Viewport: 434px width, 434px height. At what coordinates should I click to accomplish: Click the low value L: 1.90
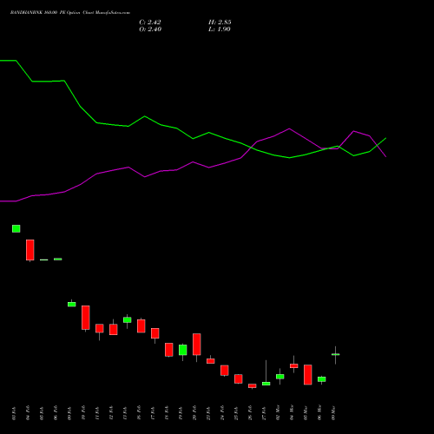click(220, 30)
